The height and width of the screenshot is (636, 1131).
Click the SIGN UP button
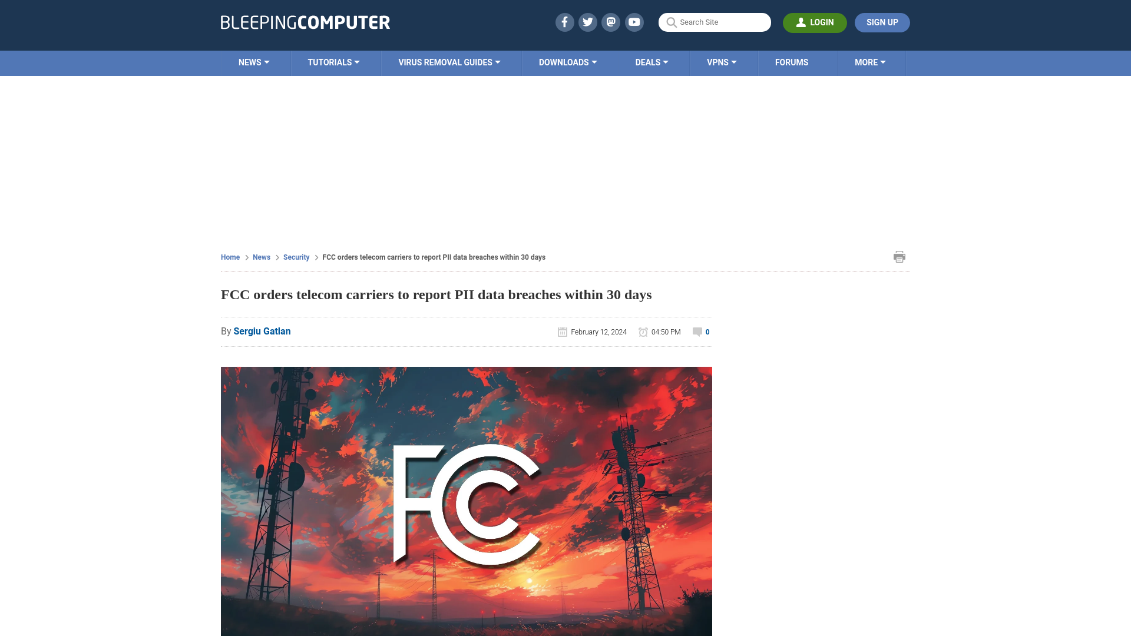point(882,22)
